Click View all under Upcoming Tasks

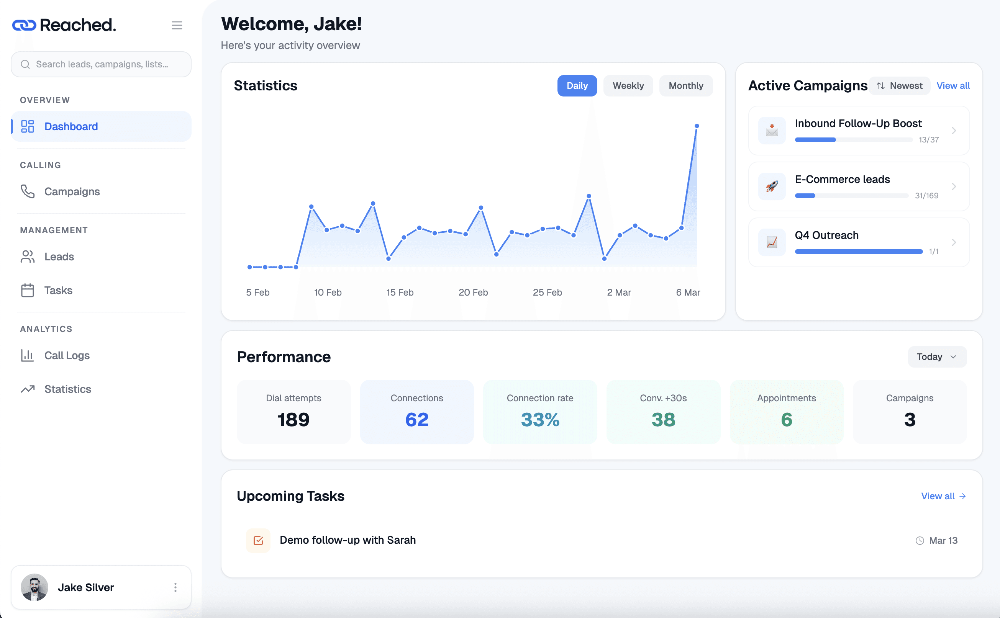click(939, 496)
